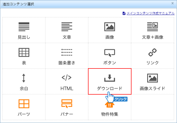177x123 pixels.
Task: Choose the HTML code icon
Action: click(x=67, y=78)
